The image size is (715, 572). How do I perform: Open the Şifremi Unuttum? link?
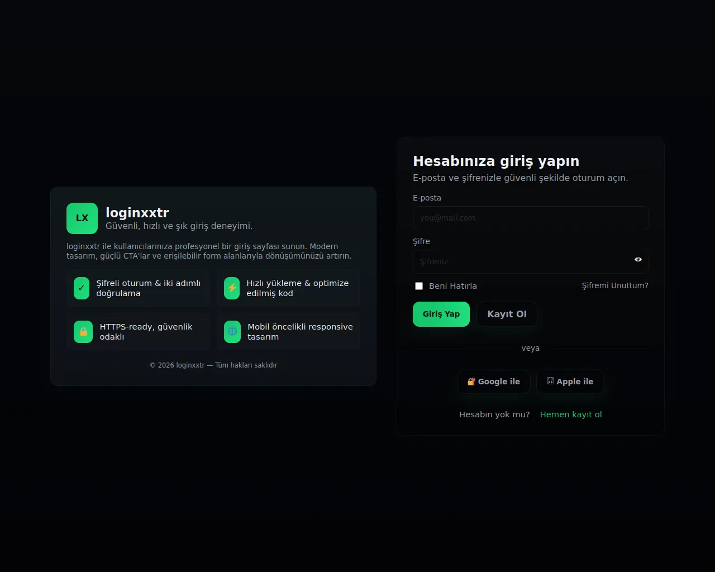pos(614,285)
